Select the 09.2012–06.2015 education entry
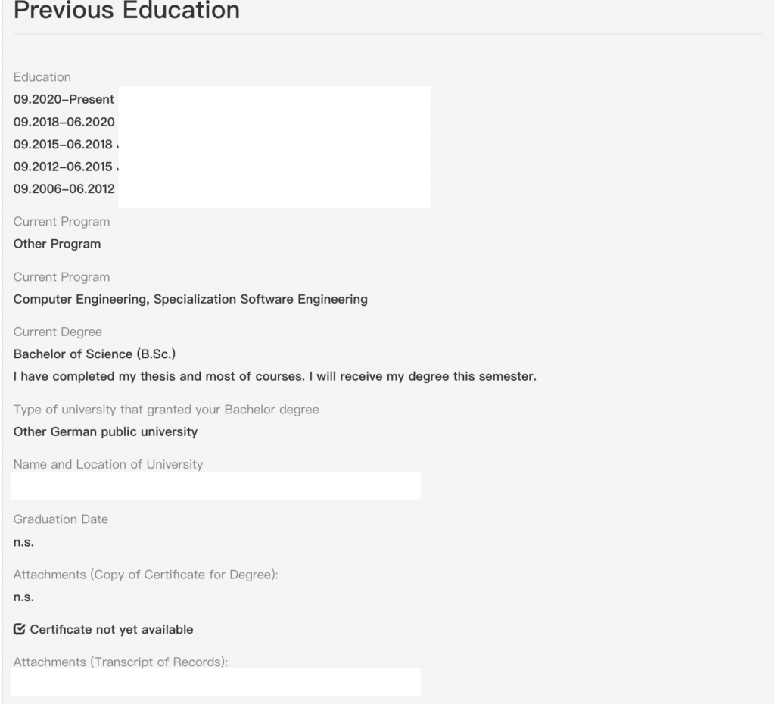Screen dimensions: 775x704 [64, 166]
